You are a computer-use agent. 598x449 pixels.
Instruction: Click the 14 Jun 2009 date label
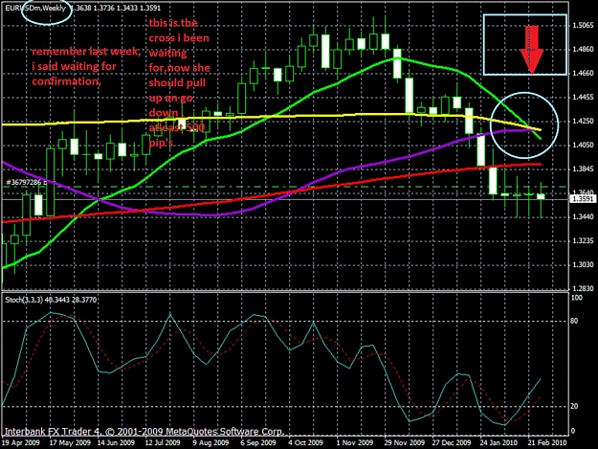(116, 442)
